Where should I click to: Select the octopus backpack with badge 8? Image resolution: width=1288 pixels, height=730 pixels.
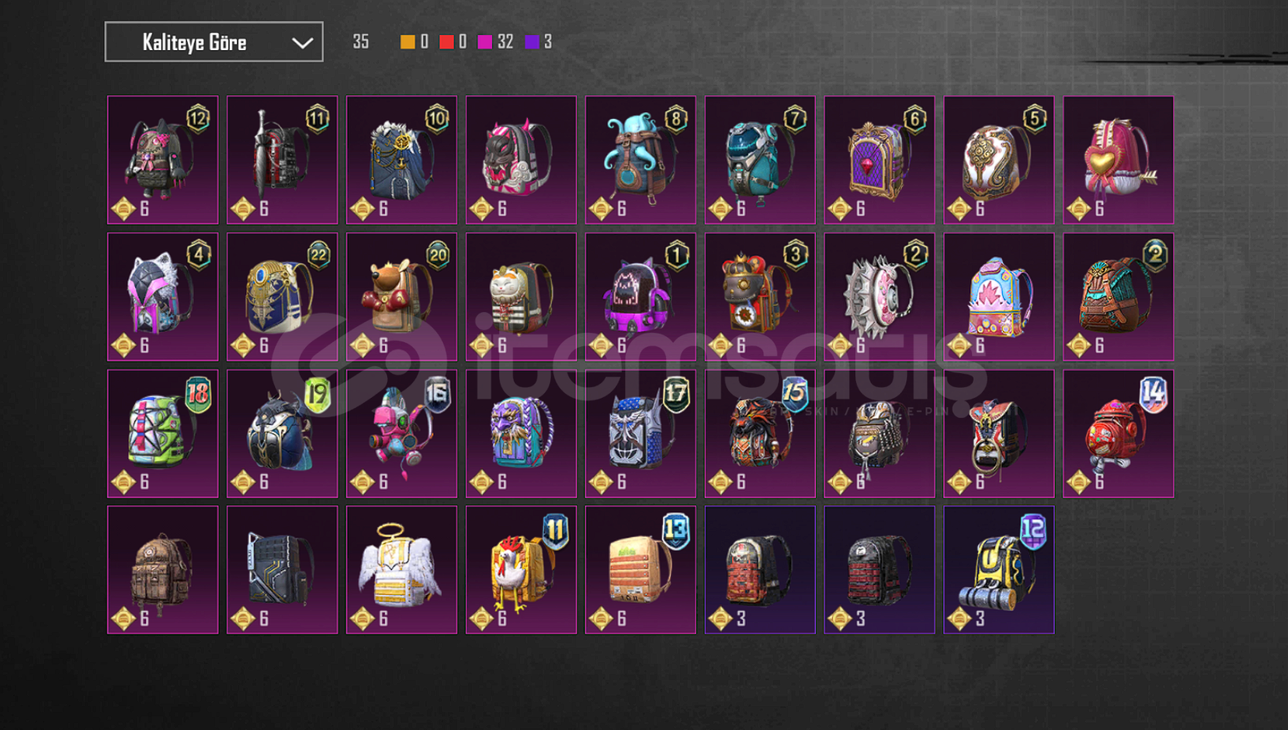pyautogui.click(x=641, y=160)
